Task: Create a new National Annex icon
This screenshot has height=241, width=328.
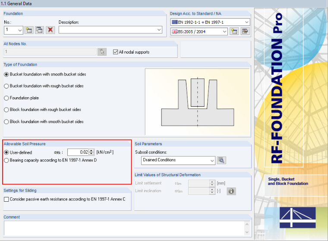Action: point(234,32)
